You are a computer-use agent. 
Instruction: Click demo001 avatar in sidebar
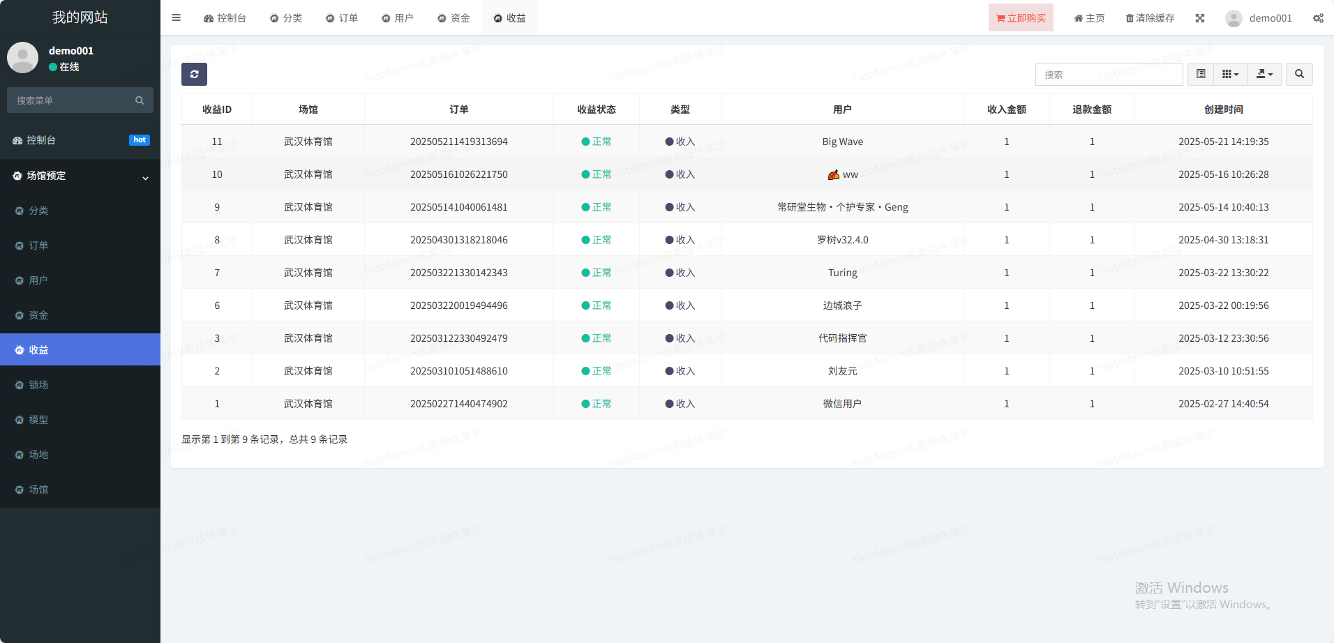pos(23,58)
